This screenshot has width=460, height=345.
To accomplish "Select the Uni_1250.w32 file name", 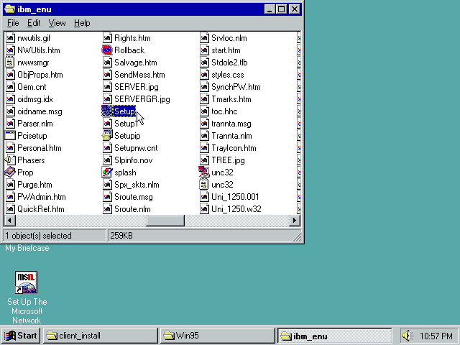I will [236, 209].
